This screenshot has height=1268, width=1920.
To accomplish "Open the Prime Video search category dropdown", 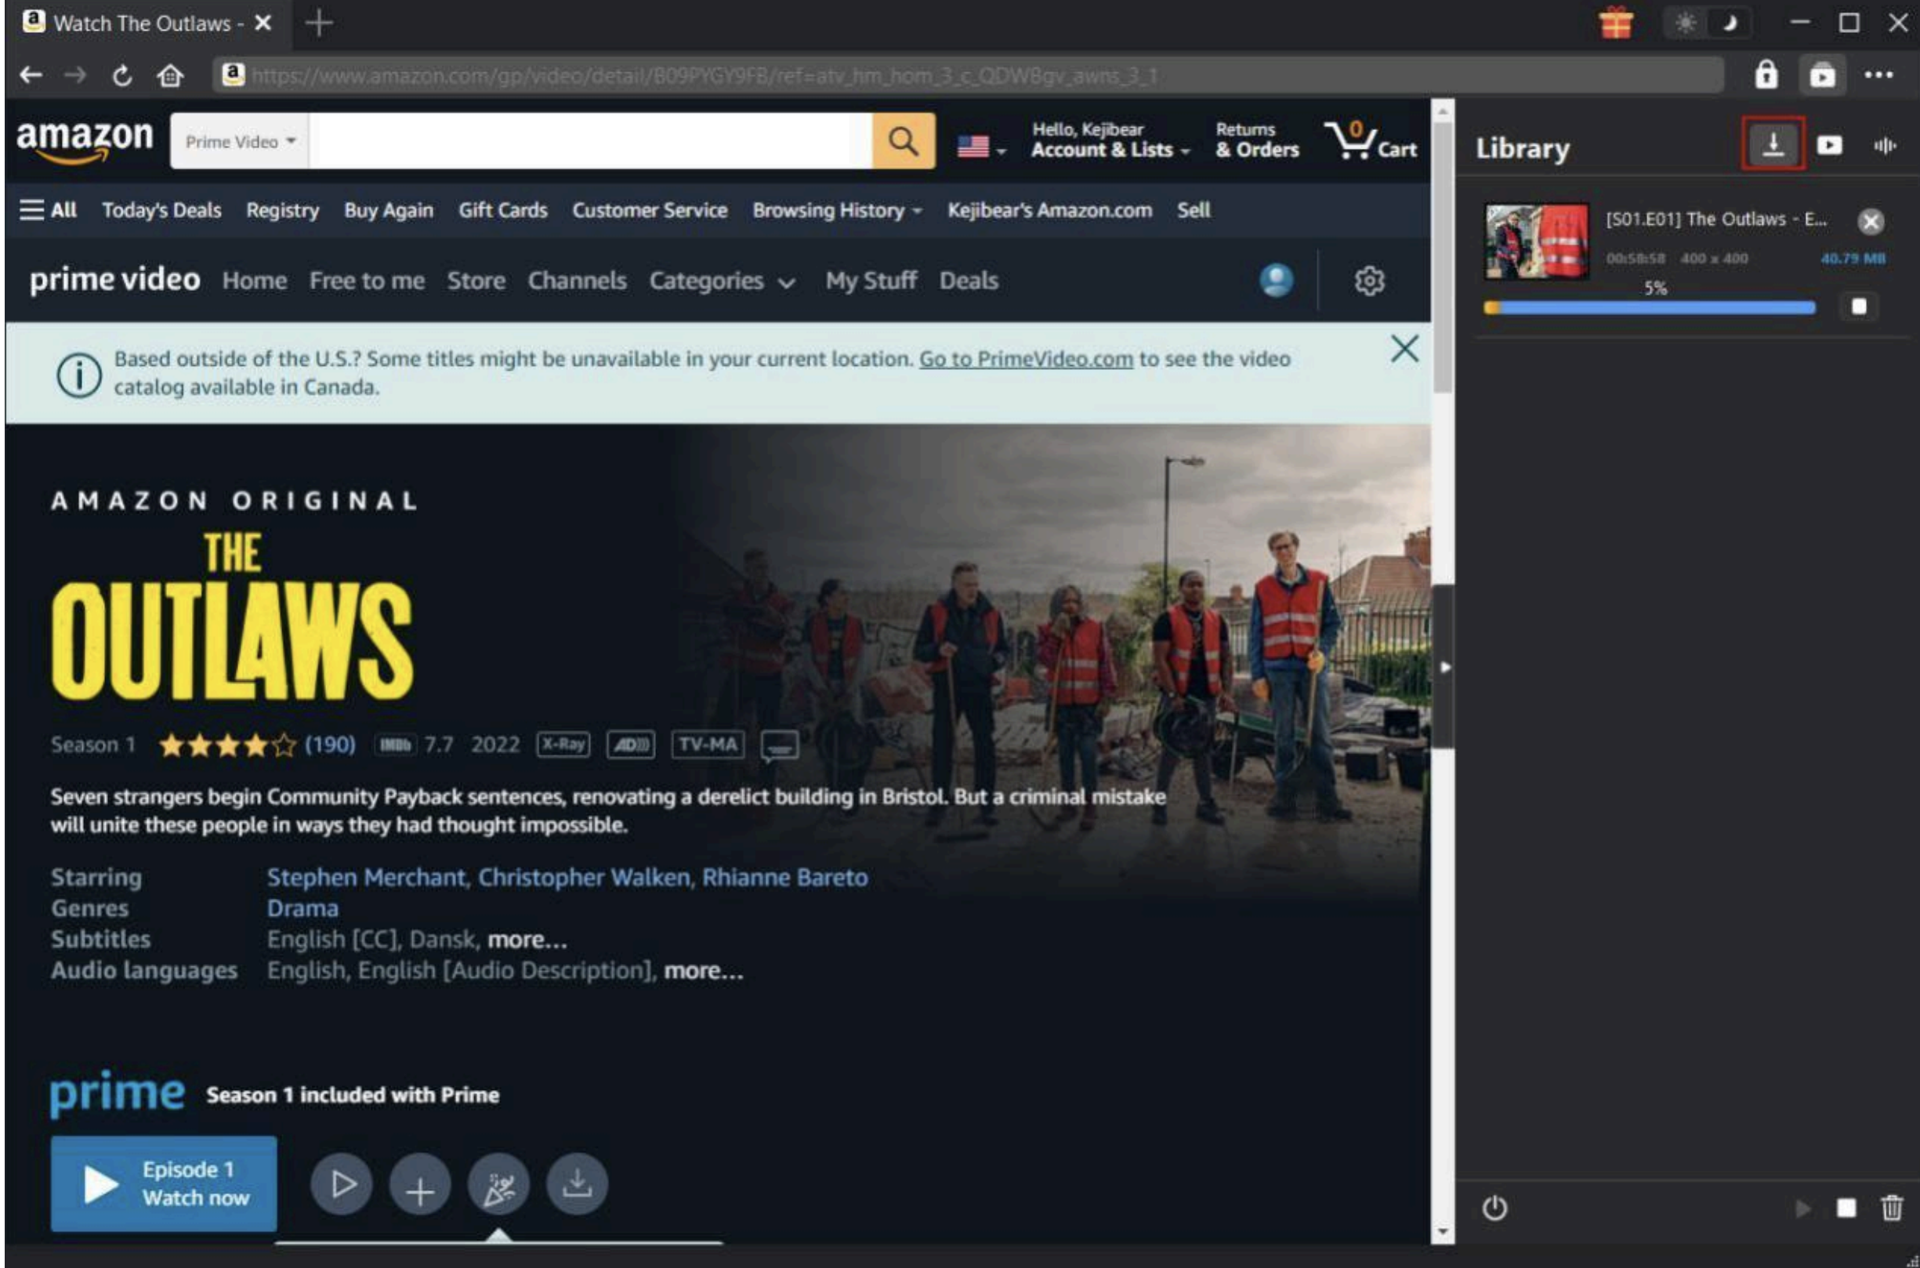I will pyautogui.click(x=239, y=142).
